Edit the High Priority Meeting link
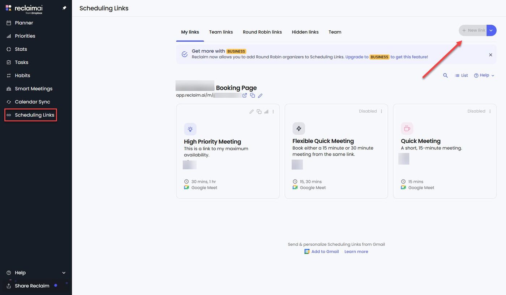 pyautogui.click(x=252, y=111)
